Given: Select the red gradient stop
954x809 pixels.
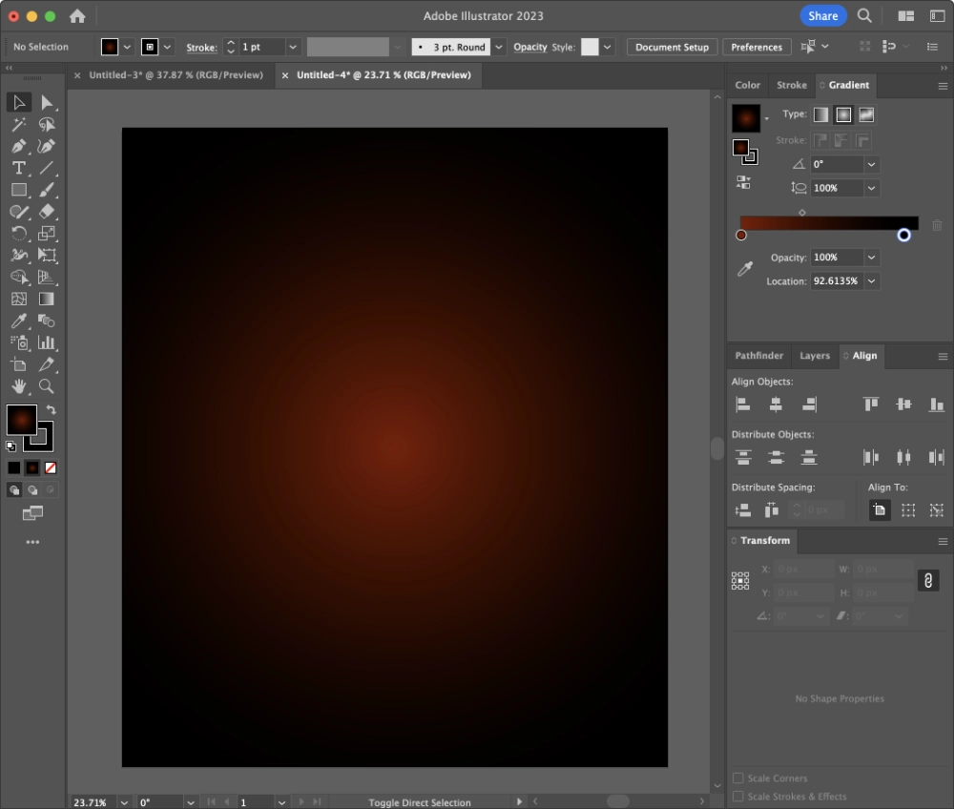Looking at the screenshot, I should (741, 236).
